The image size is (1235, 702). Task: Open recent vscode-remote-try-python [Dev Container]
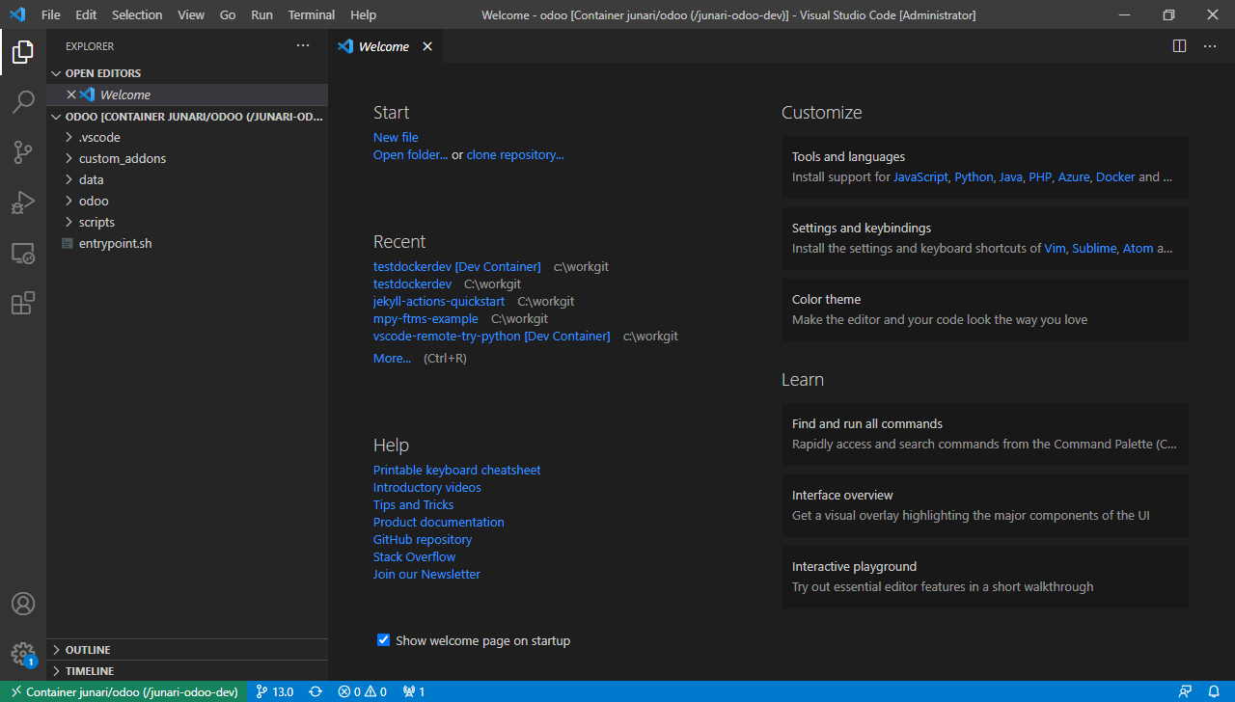click(492, 336)
